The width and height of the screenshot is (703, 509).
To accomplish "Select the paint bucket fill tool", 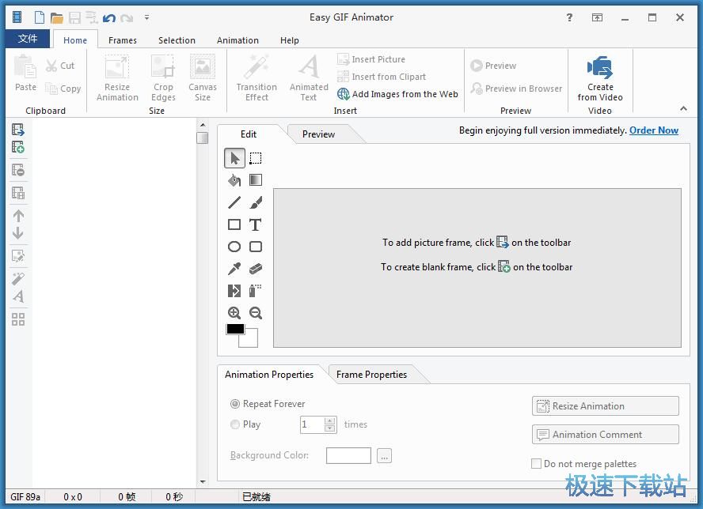I will point(234,180).
